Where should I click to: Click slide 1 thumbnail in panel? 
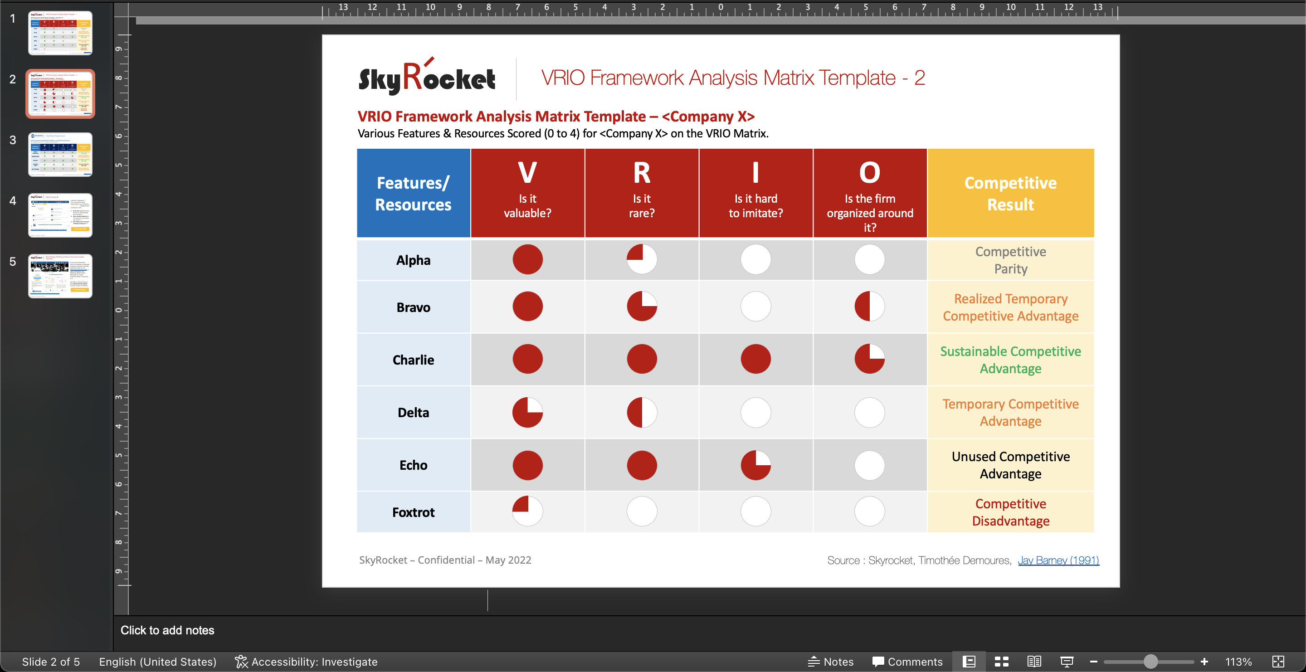point(60,34)
